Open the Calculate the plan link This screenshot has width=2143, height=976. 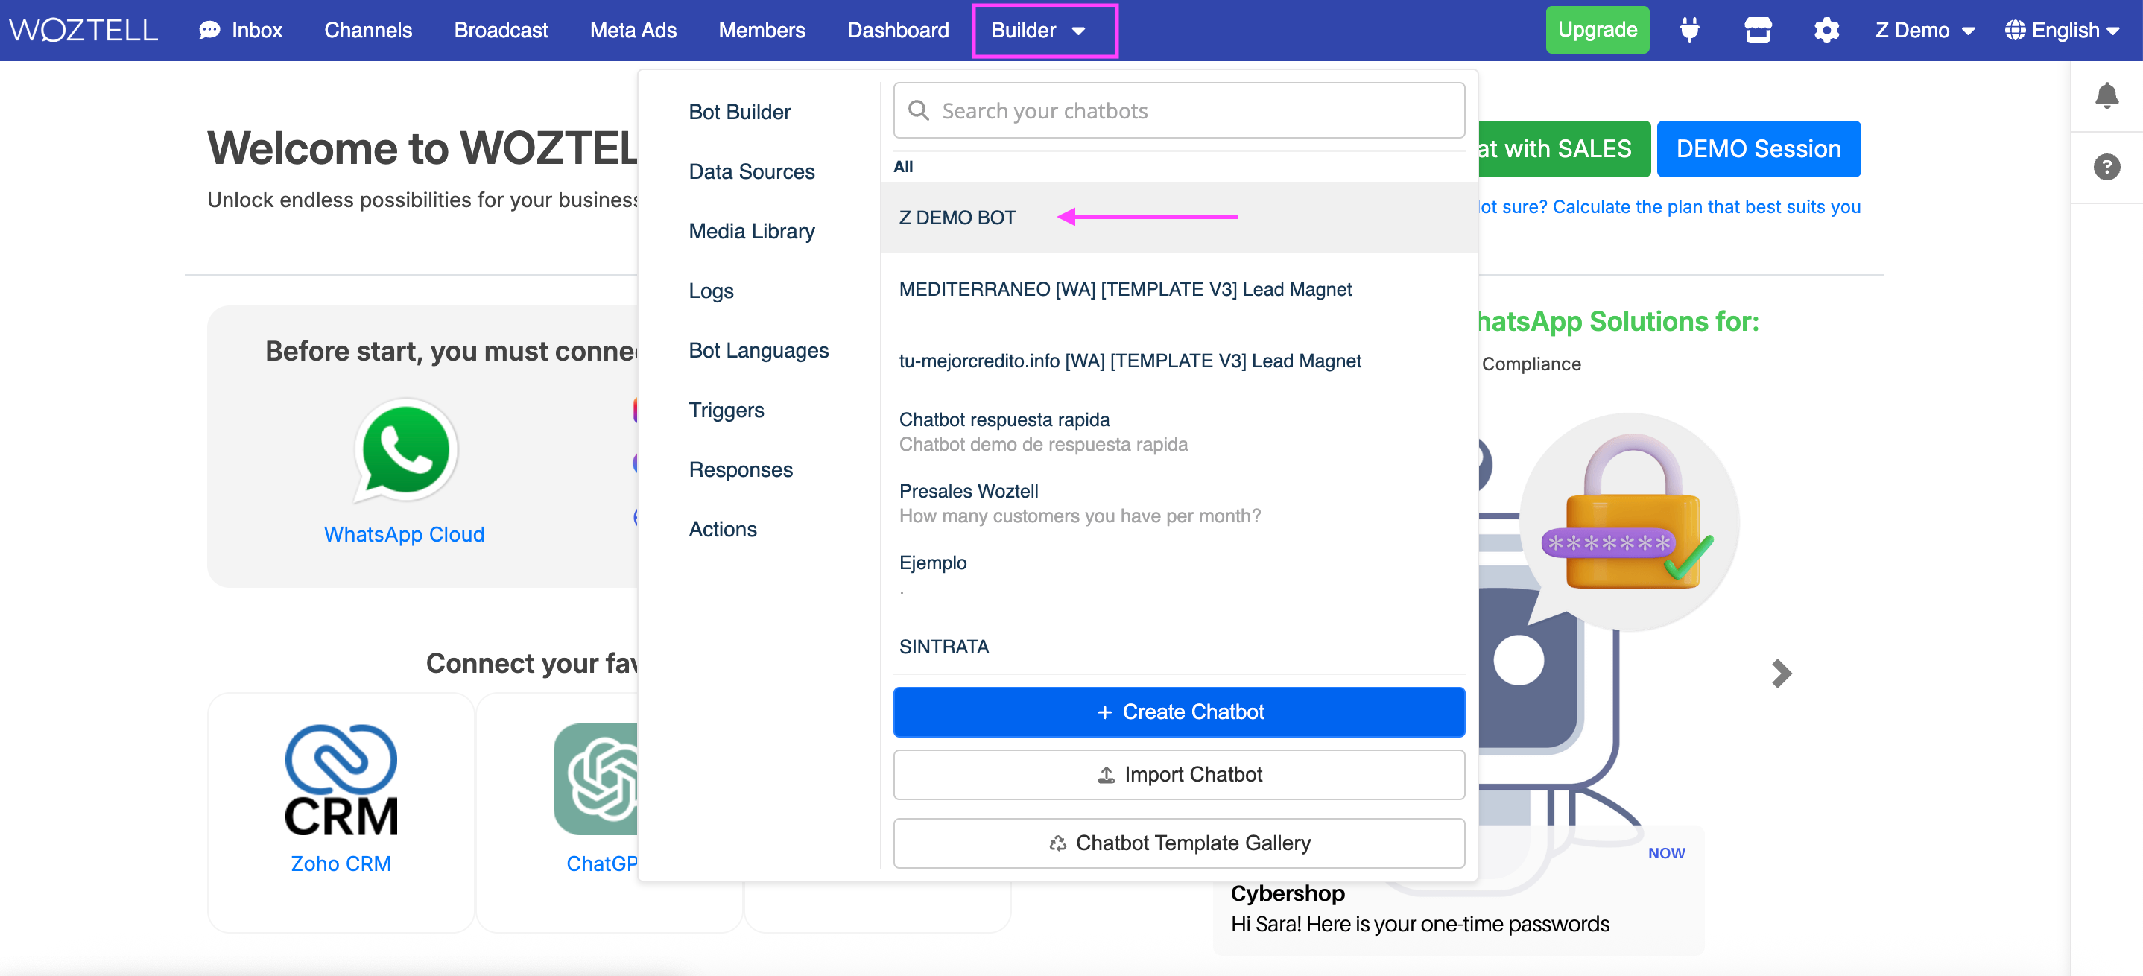click(1670, 206)
